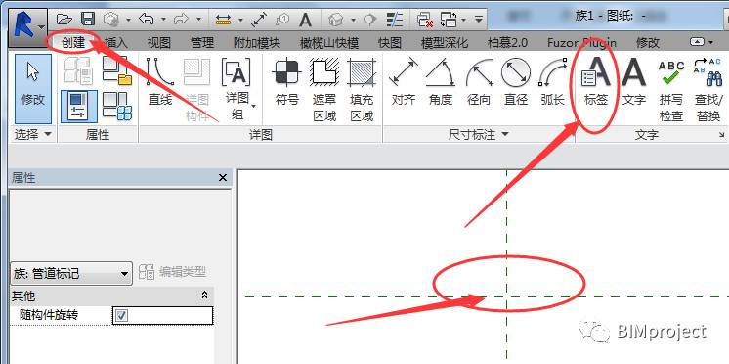Click the Redo arrow icon
Image resolution: width=729 pixels, height=364 pixels.
(x=181, y=20)
